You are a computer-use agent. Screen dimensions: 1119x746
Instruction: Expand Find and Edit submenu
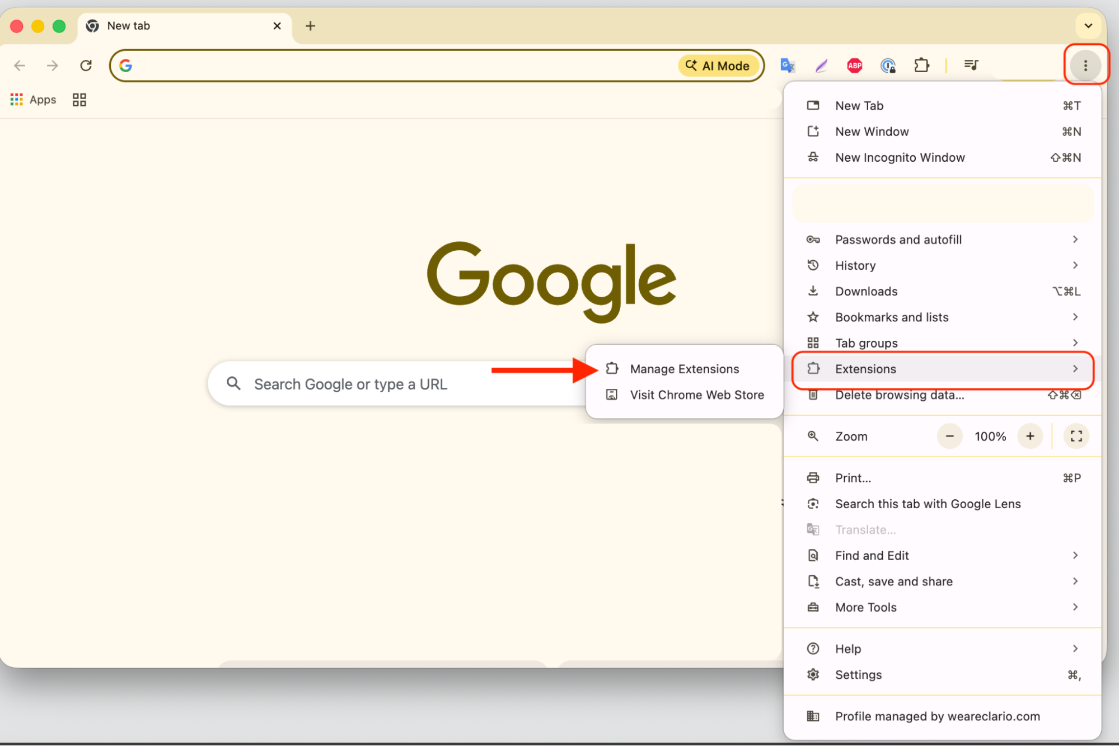[943, 555]
